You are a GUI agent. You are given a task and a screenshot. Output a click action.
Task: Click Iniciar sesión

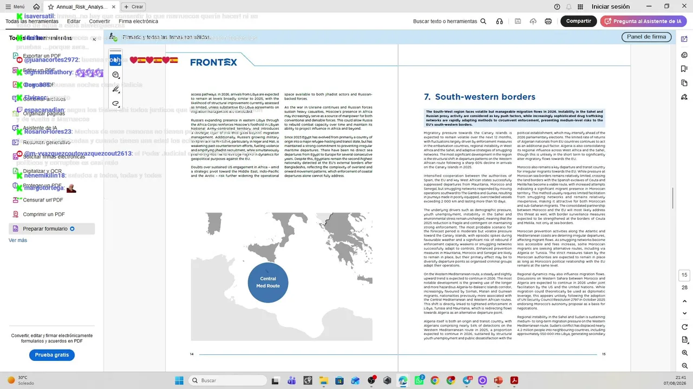(610, 6)
